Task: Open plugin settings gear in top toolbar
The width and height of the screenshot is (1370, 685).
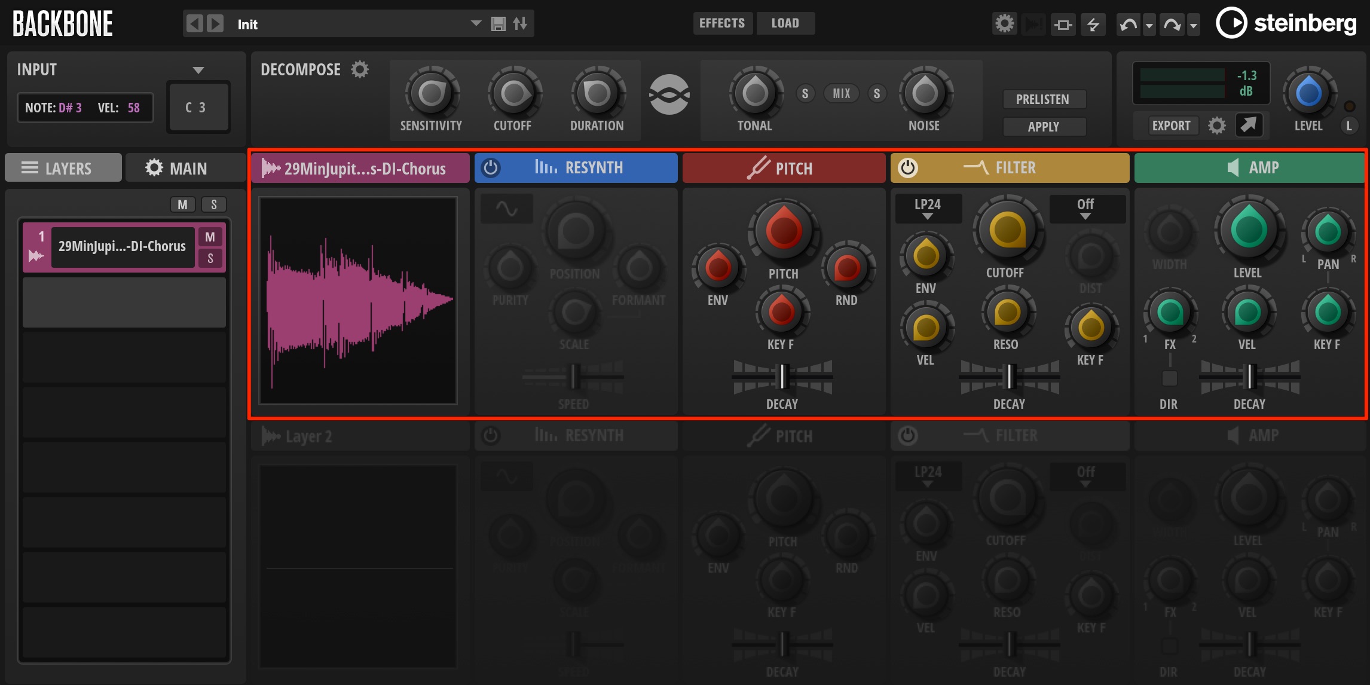Action: pos(1005,24)
